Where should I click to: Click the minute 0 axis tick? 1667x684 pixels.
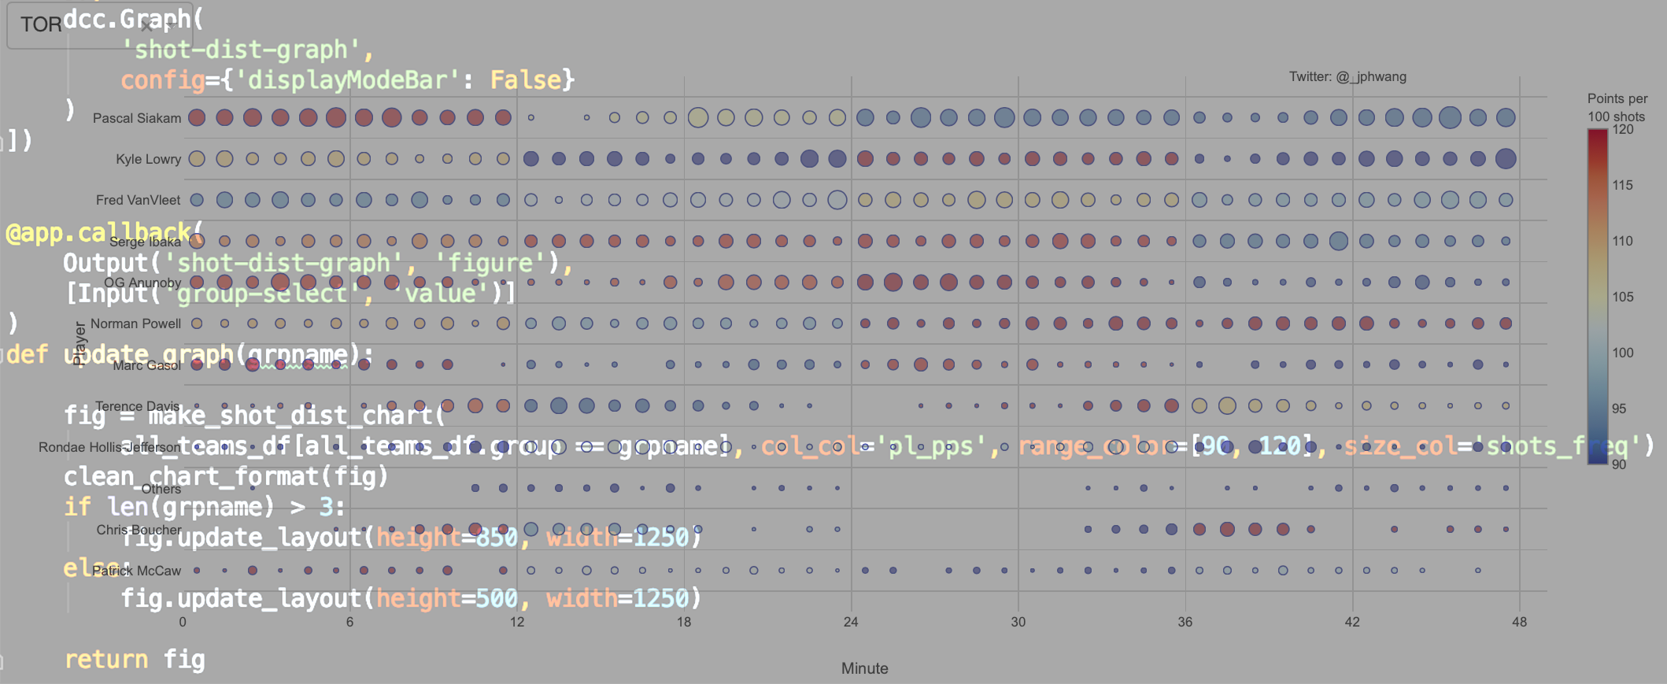(183, 622)
